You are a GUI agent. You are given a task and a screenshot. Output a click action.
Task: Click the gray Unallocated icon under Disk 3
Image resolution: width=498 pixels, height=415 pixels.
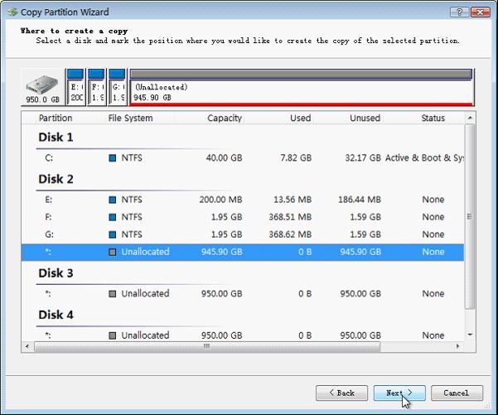pyautogui.click(x=113, y=293)
